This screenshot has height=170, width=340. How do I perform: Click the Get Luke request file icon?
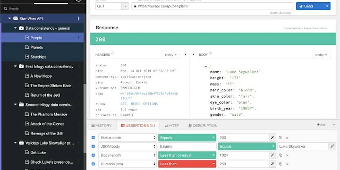tap(27, 152)
